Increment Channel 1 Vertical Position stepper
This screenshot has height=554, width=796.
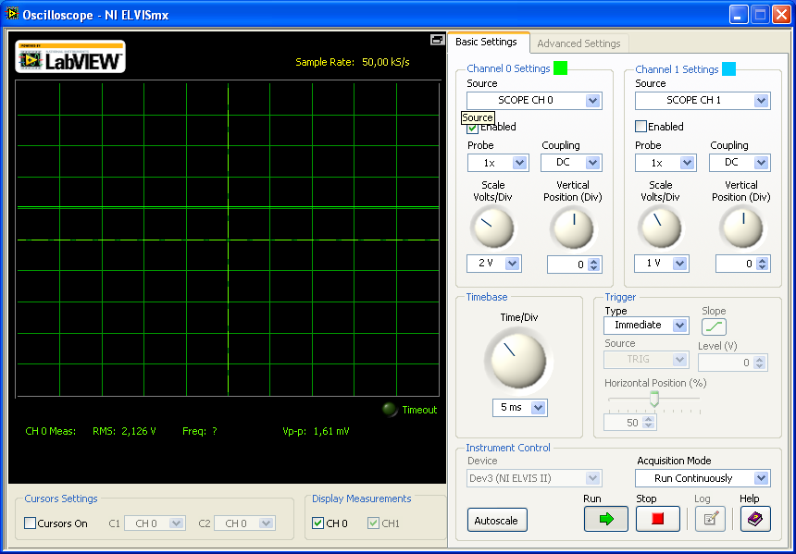coord(762,261)
